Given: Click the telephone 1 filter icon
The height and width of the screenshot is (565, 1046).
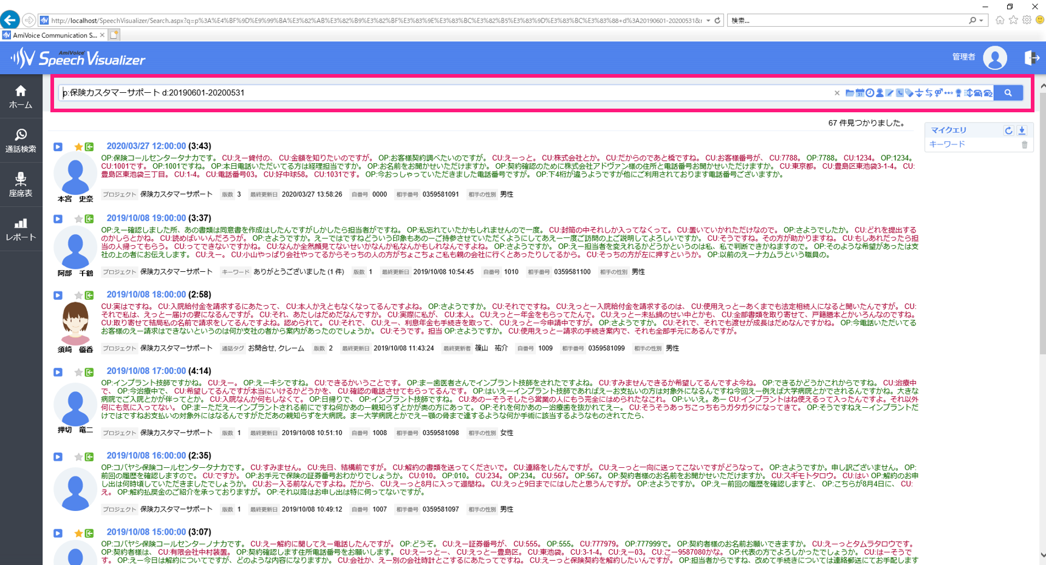Looking at the screenshot, I should point(978,93).
